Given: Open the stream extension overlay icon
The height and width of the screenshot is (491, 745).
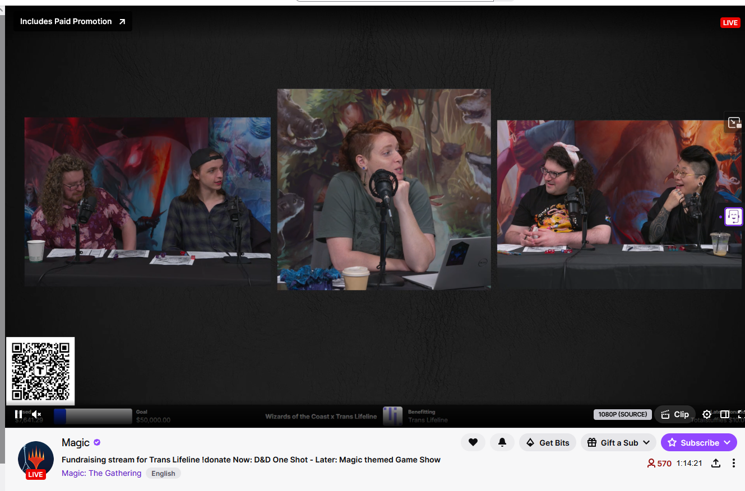Looking at the screenshot, I should pos(734,217).
